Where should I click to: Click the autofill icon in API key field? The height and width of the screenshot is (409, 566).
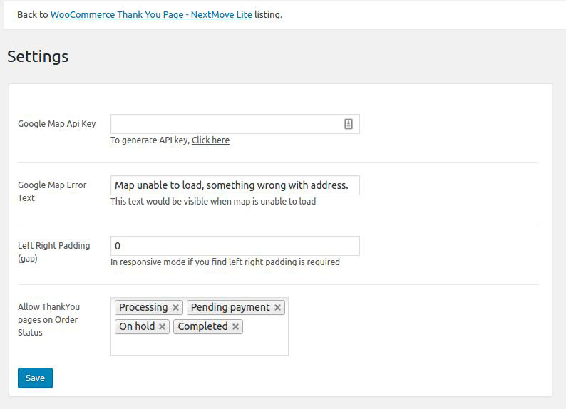[x=349, y=124]
